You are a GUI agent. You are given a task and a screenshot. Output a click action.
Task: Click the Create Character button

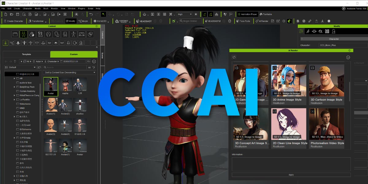point(13,21)
